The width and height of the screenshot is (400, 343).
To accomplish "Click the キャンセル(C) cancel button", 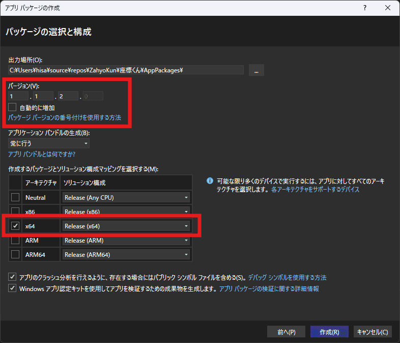I will tap(373, 332).
